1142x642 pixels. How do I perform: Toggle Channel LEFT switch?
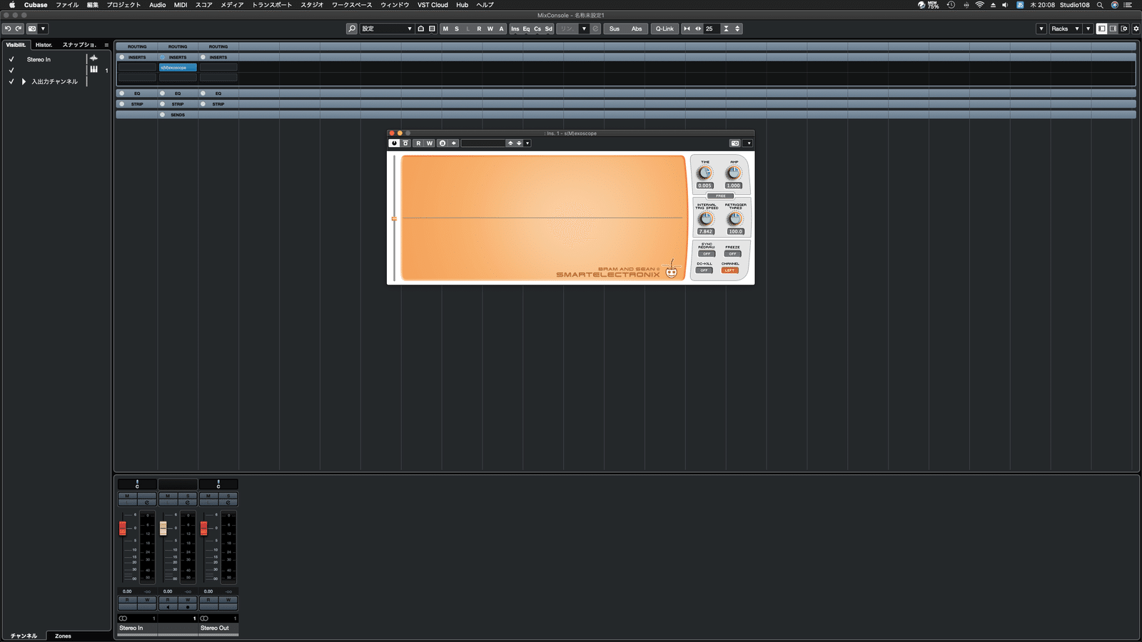[x=729, y=270]
